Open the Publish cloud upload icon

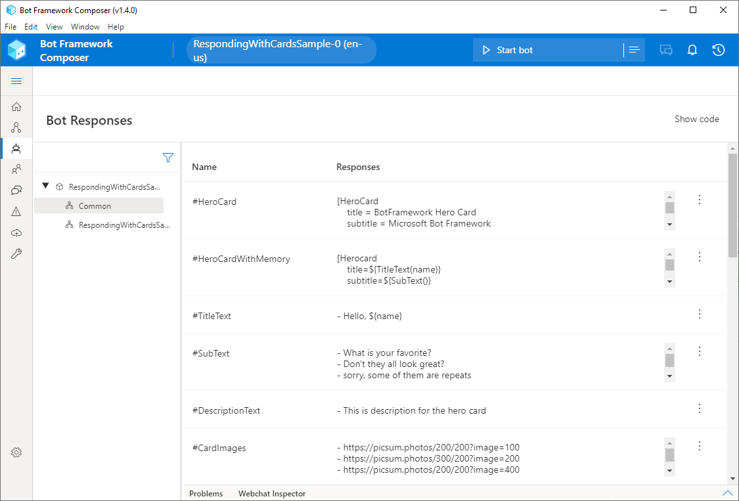[x=16, y=232]
